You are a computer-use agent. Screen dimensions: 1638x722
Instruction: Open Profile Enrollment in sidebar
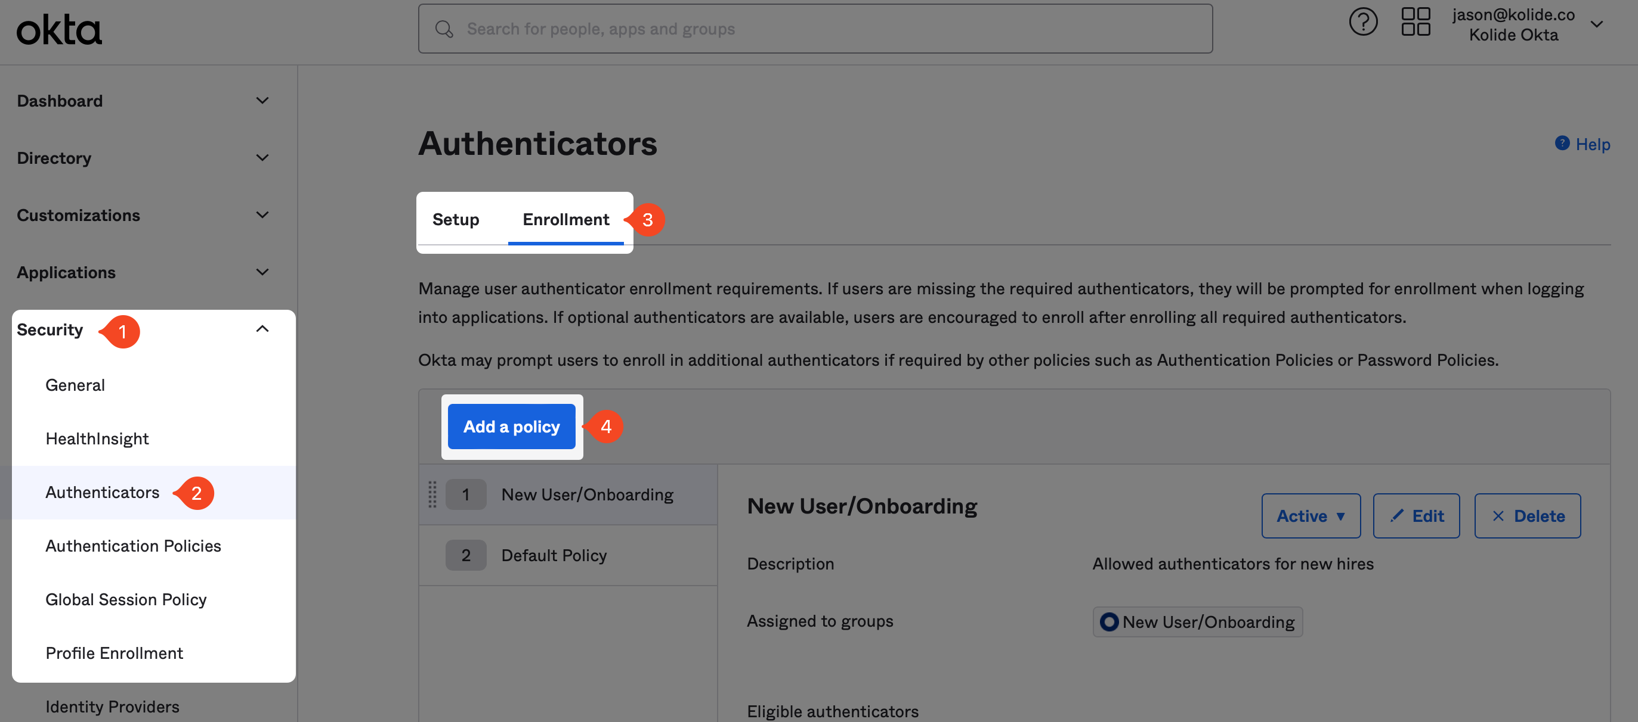[115, 653]
